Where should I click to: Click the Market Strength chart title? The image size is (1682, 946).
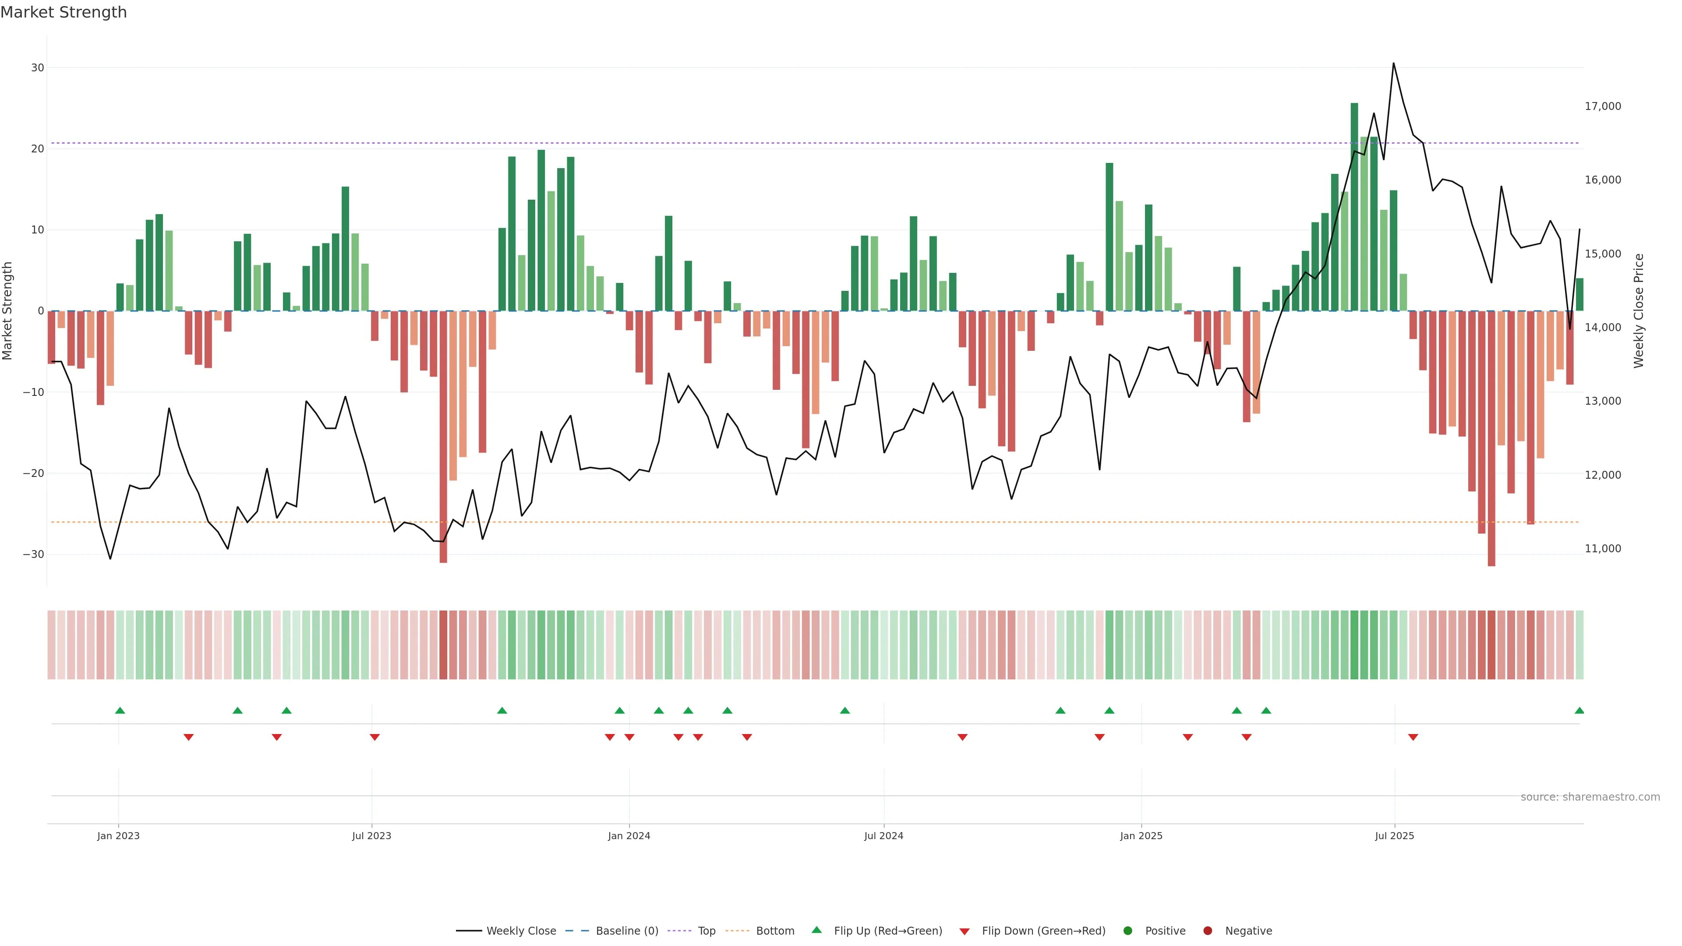[x=64, y=12]
